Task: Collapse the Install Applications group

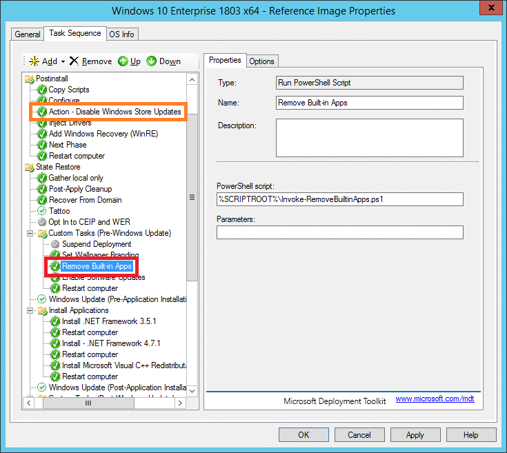Action: [30, 310]
